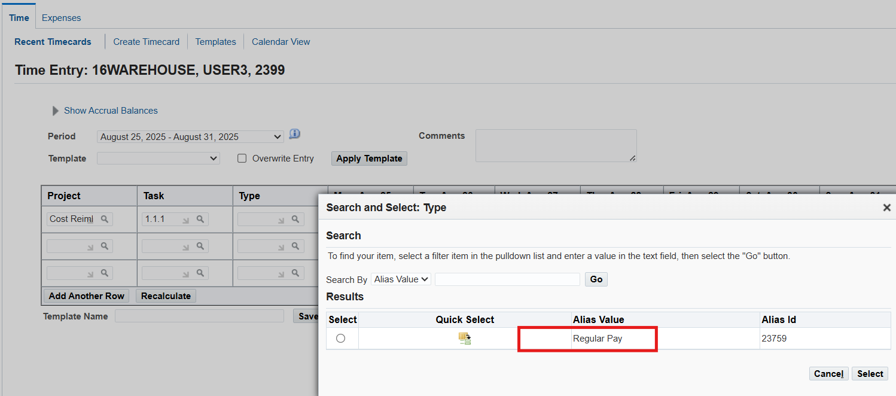
Task: Open the Period dropdown
Action: coord(190,137)
